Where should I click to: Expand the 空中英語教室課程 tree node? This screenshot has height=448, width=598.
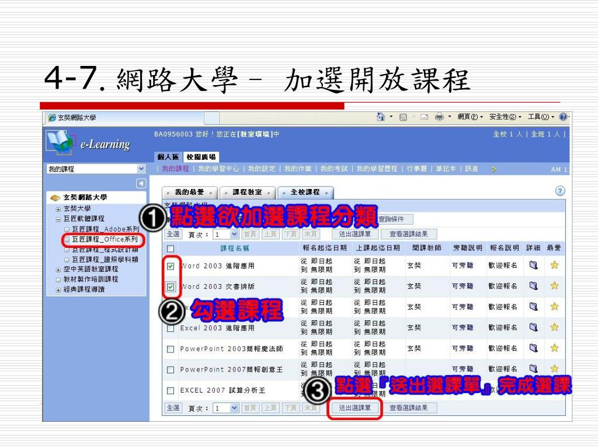(58, 269)
